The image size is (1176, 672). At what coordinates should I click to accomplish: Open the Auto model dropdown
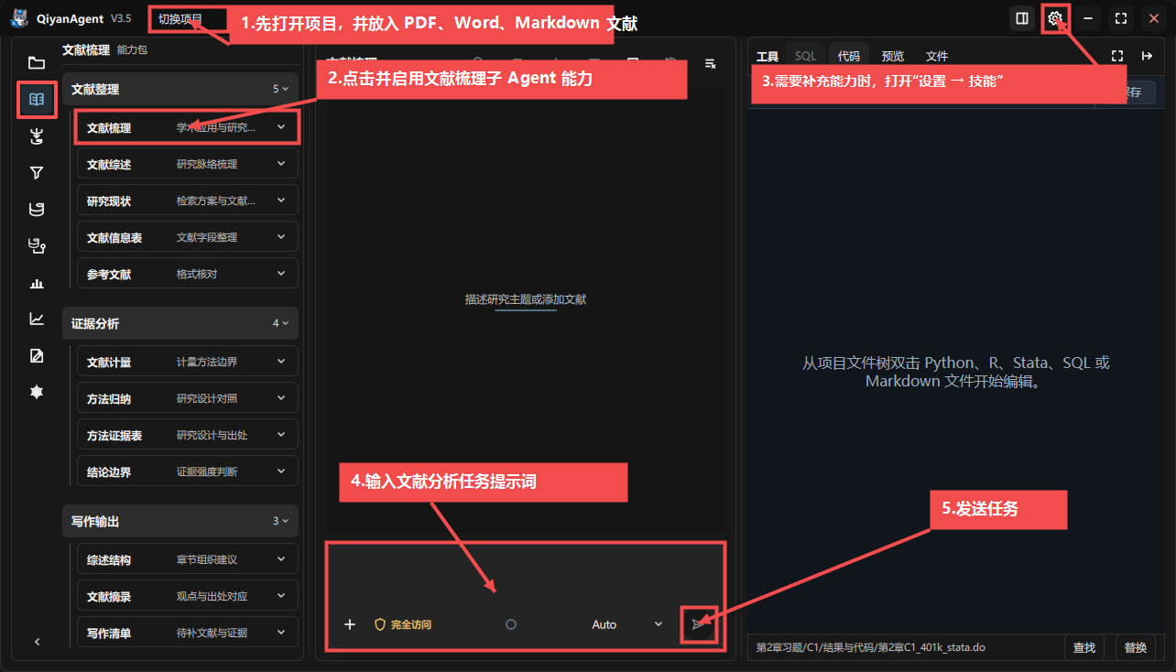(x=627, y=624)
